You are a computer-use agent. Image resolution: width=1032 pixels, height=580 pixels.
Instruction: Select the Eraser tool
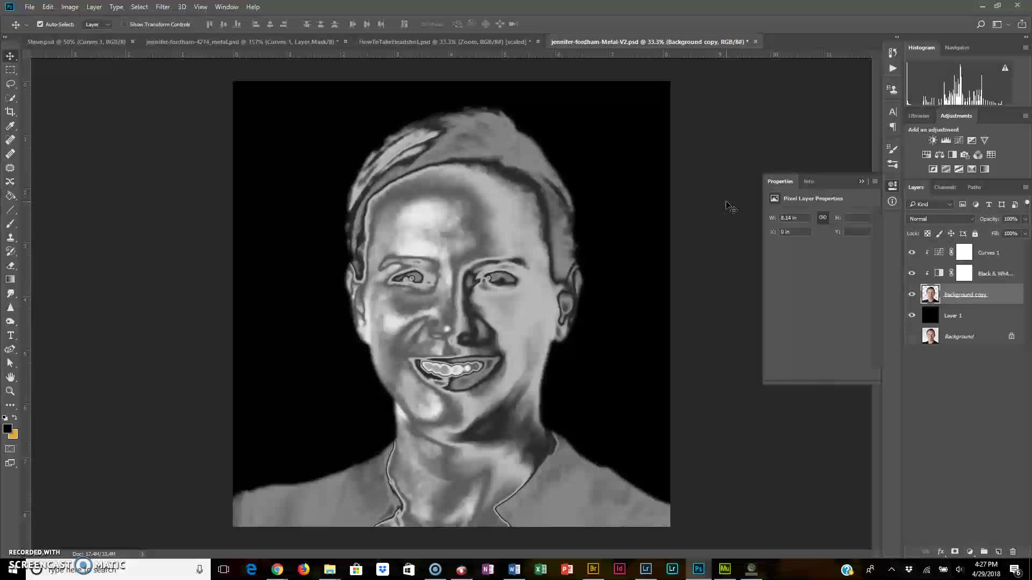10,265
